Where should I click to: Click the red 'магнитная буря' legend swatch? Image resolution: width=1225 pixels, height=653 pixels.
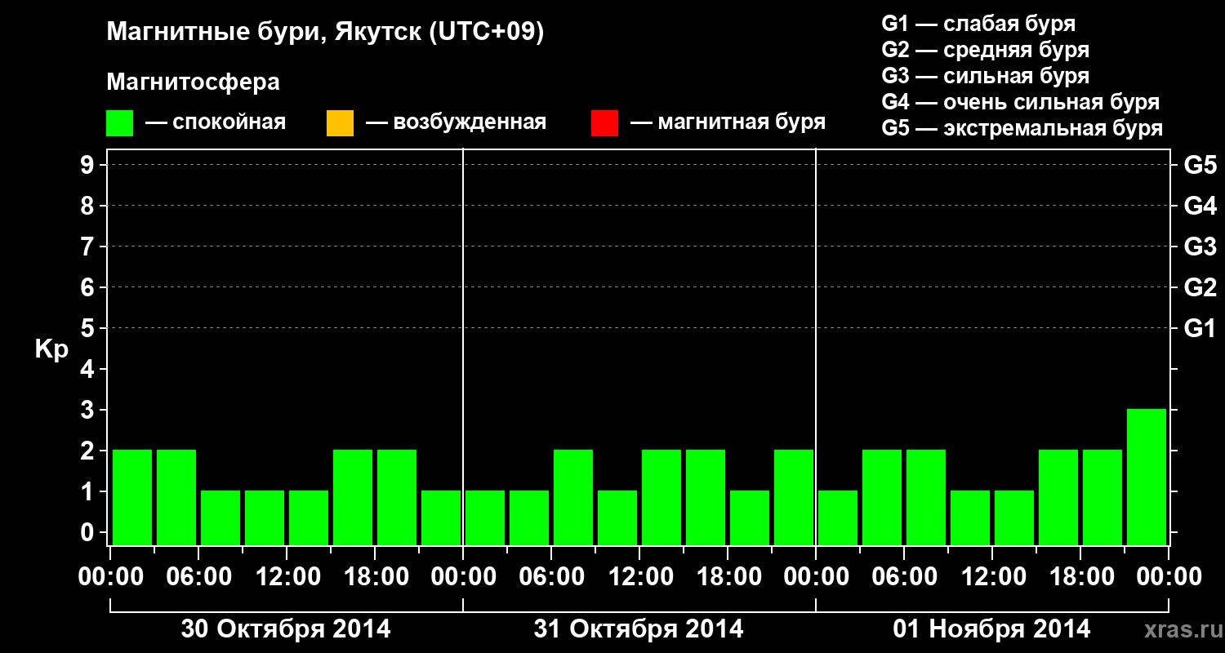coord(604,123)
